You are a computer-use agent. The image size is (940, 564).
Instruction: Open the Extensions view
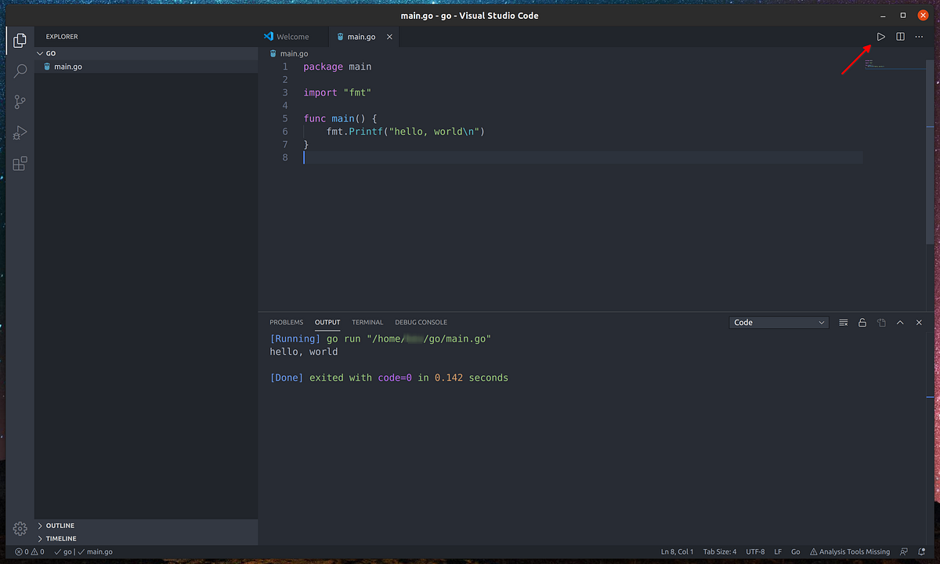pos(20,163)
